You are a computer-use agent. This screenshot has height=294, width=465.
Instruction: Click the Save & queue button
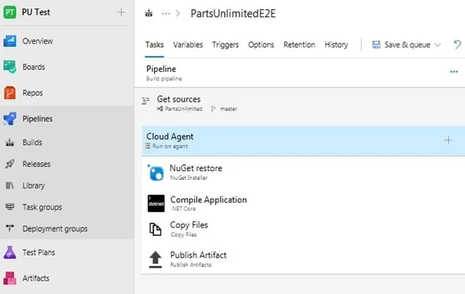click(x=407, y=45)
